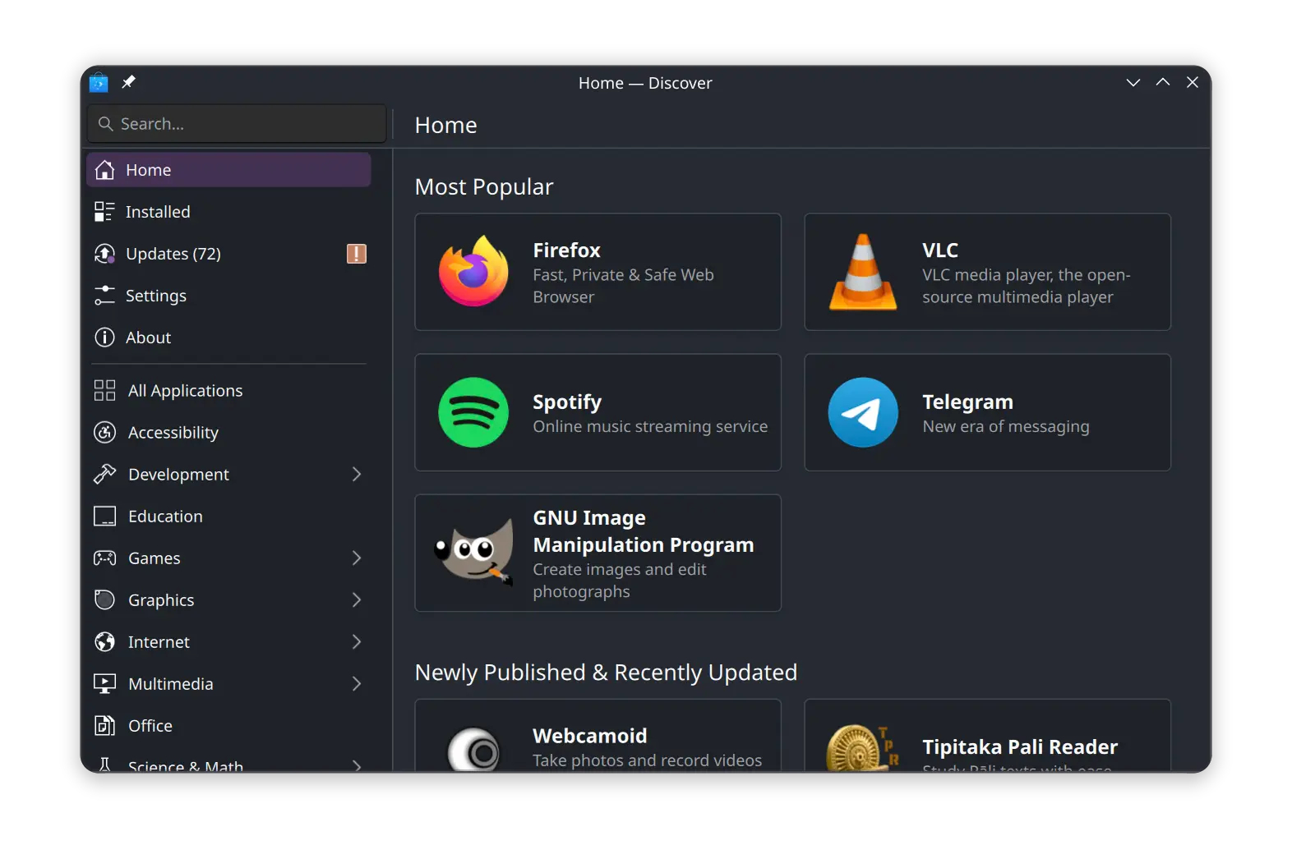Click the GIMP Wilber mascot icon
The height and width of the screenshot is (868, 1292).
[x=473, y=552]
